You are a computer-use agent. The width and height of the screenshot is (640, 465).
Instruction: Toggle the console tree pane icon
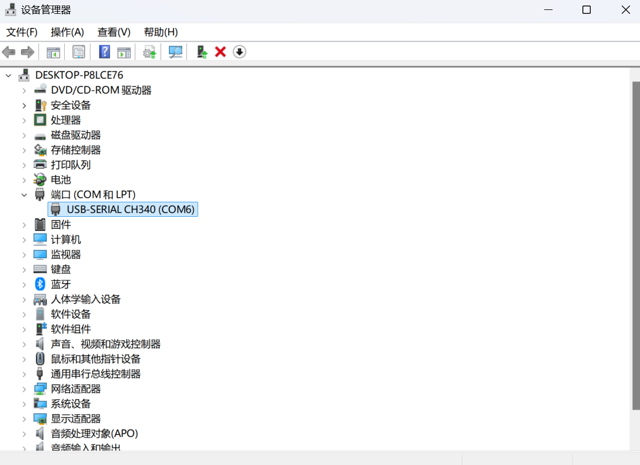point(53,52)
